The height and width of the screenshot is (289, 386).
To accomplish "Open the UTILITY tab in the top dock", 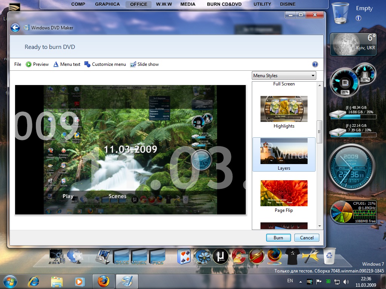I will pyautogui.click(x=262, y=4).
